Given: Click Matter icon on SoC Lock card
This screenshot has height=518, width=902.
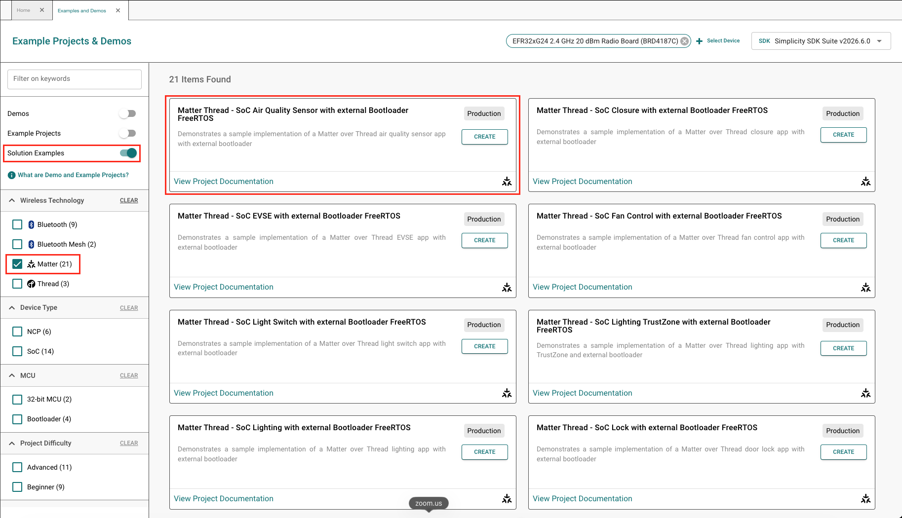Looking at the screenshot, I should [x=866, y=499].
